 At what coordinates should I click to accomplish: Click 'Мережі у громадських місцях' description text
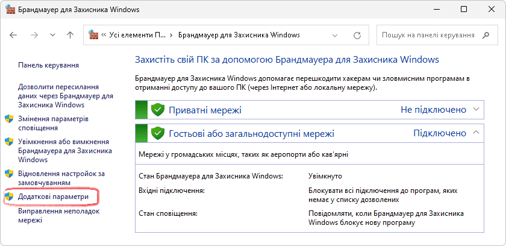[243, 154]
